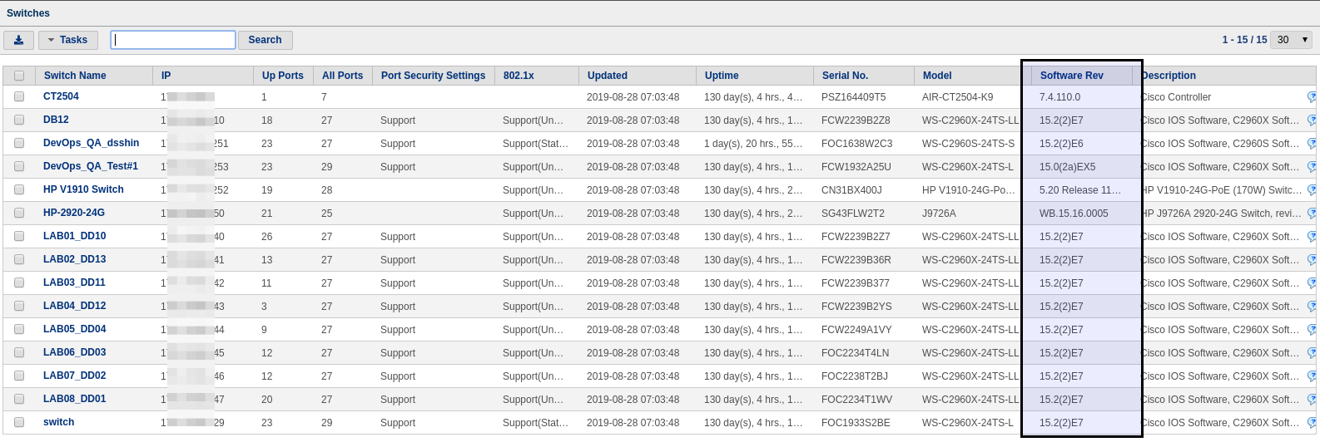
Task: Click the download/export icon button
Action: click(x=18, y=40)
